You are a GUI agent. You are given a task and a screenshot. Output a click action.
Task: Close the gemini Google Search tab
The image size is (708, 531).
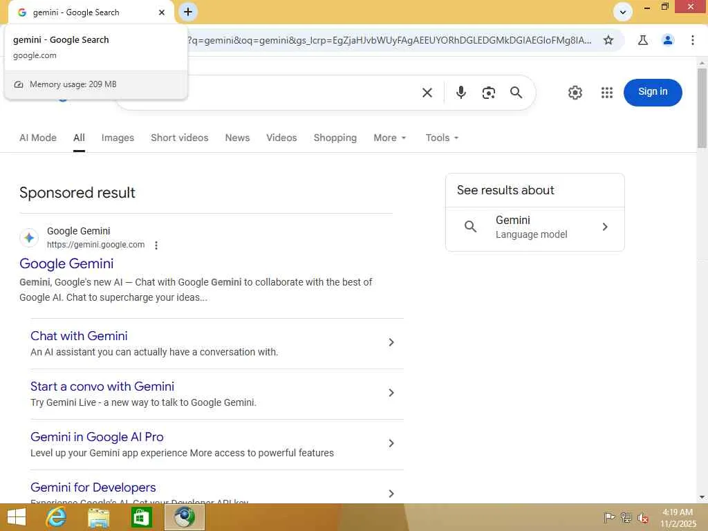(x=162, y=12)
